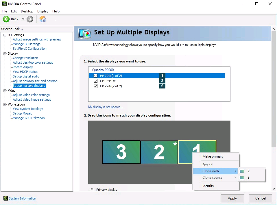Open the Clone source submenu arrow
Screen dimensions: 277x205
pyautogui.click(x=235, y=178)
